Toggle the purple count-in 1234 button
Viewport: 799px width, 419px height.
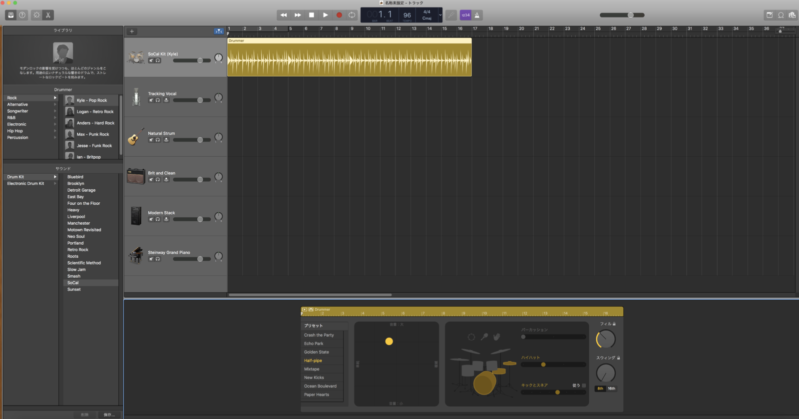465,15
